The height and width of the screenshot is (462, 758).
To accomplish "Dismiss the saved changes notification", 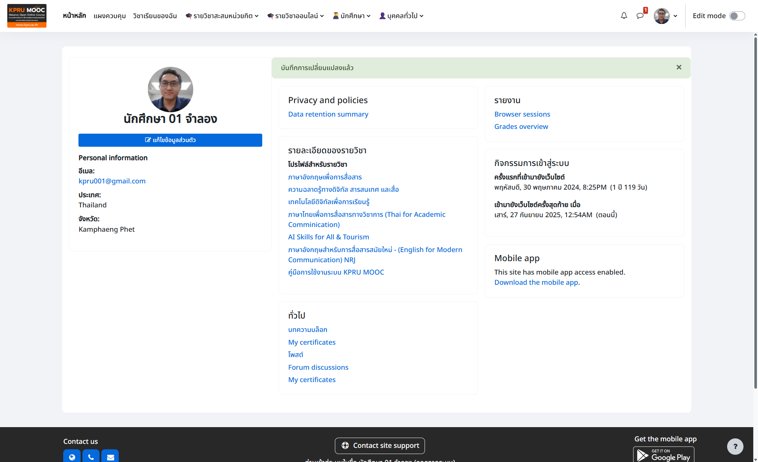I will pyautogui.click(x=679, y=68).
